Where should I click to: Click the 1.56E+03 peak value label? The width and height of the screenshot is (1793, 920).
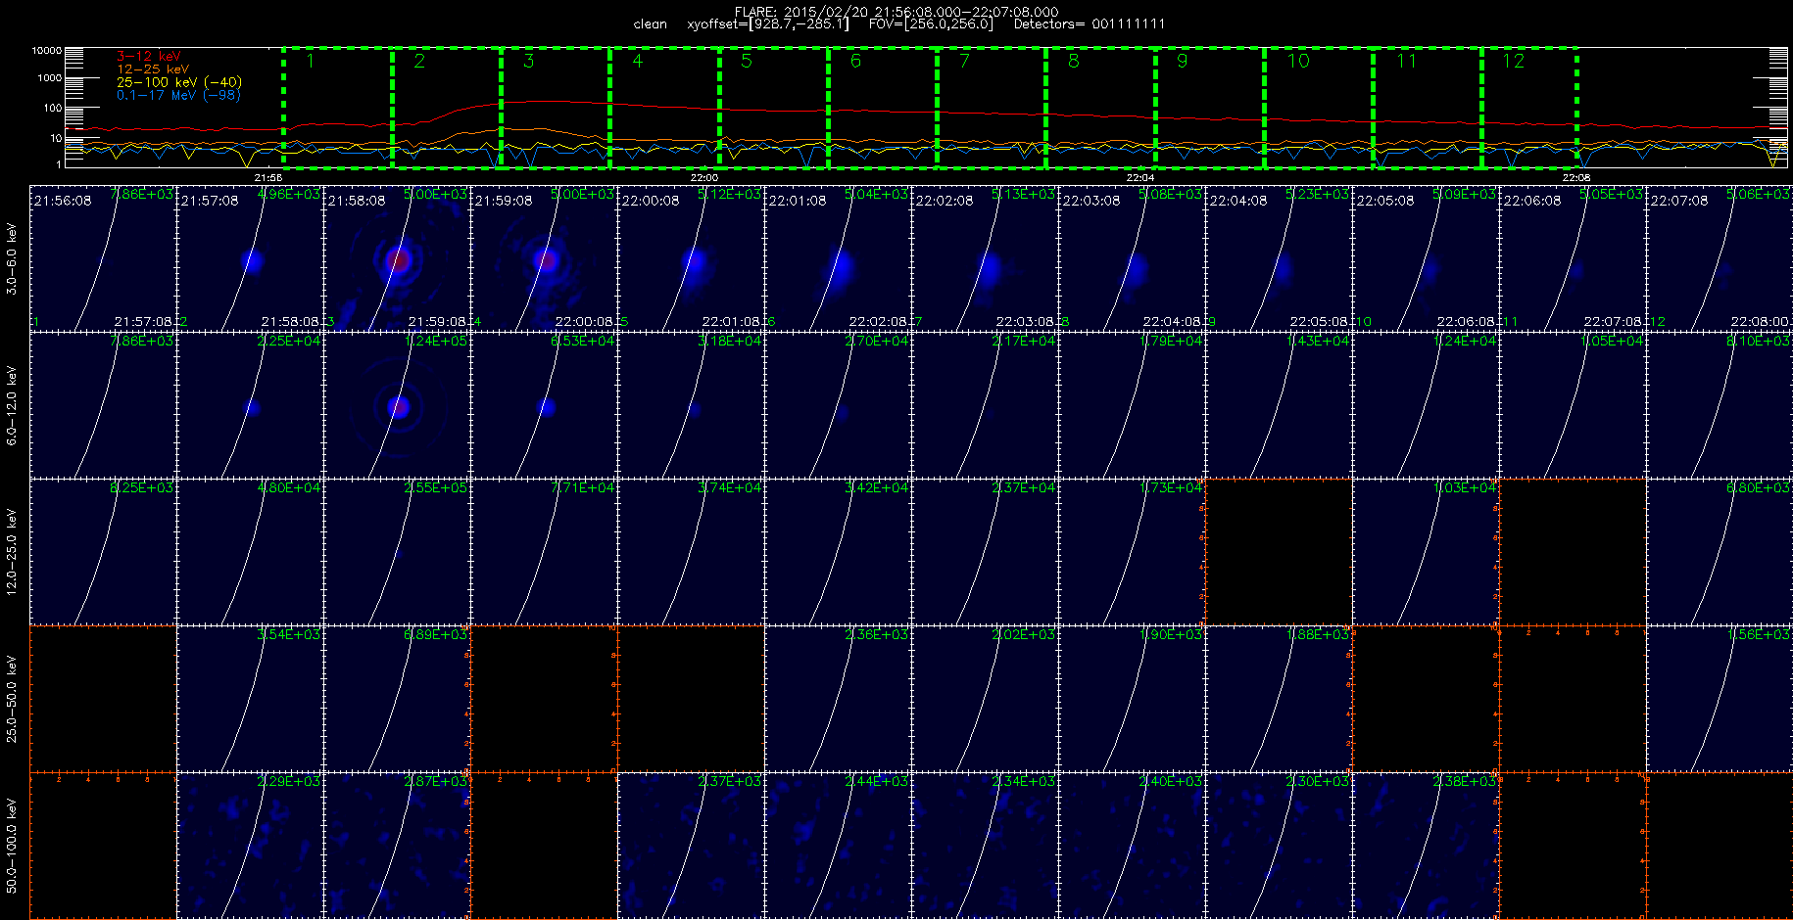pyautogui.click(x=1758, y=635)
